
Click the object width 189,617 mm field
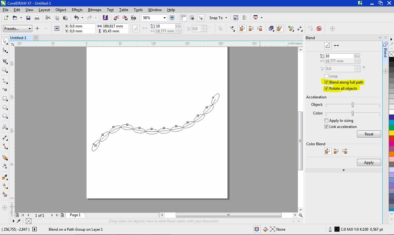115,26
